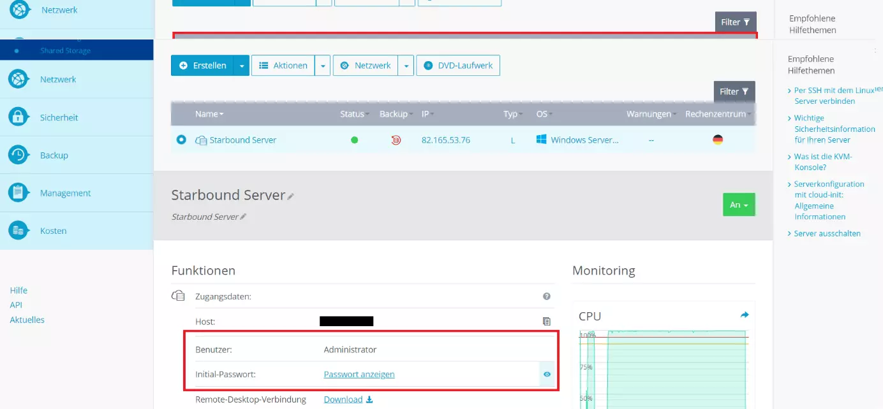Open the API link
883x409 pixels.
coord(16,305)
